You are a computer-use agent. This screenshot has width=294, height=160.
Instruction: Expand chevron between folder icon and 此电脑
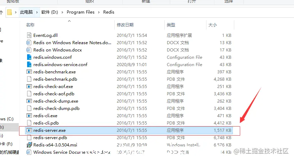[x=16, y=13]
